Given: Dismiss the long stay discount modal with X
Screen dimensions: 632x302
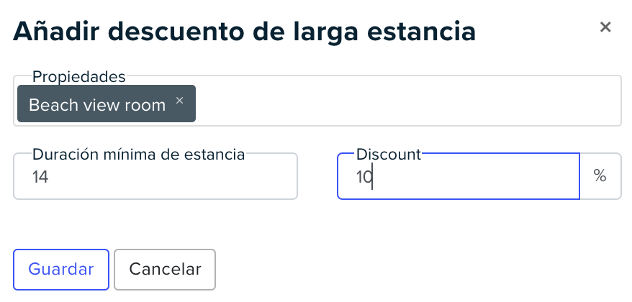Looking at the screenshot, I should click(605, 27).
